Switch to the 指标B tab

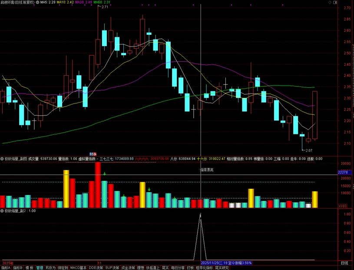pos(18,268)
